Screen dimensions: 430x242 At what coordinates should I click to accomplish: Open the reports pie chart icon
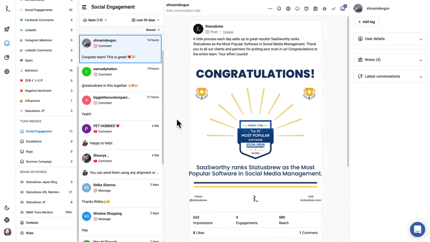pyautogui.click(x=7, y=58)
